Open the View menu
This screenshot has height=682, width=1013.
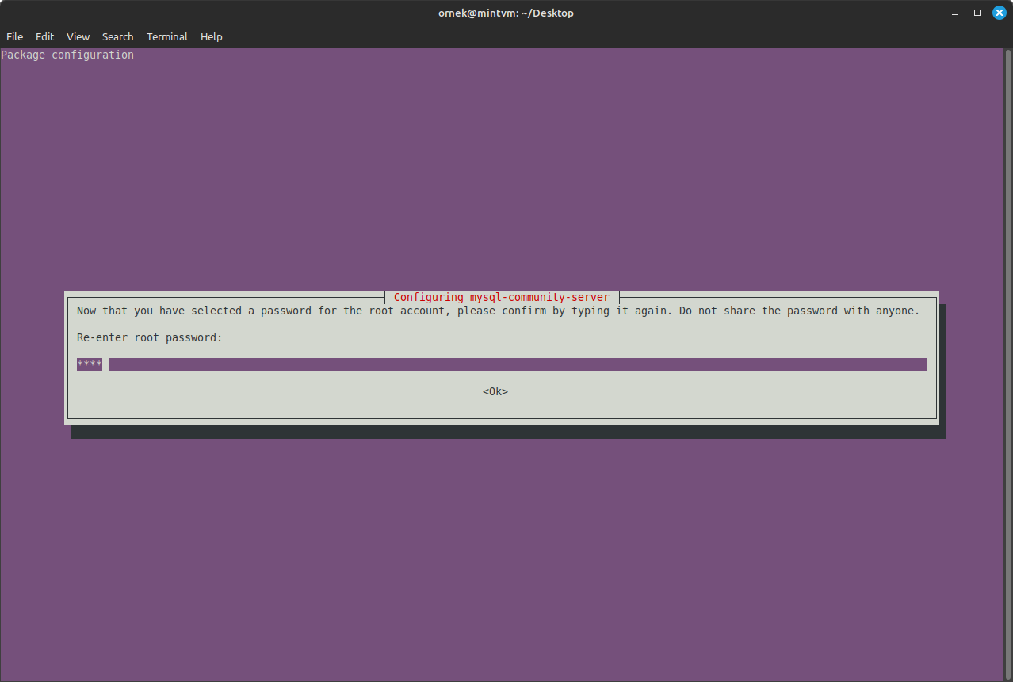78,36
